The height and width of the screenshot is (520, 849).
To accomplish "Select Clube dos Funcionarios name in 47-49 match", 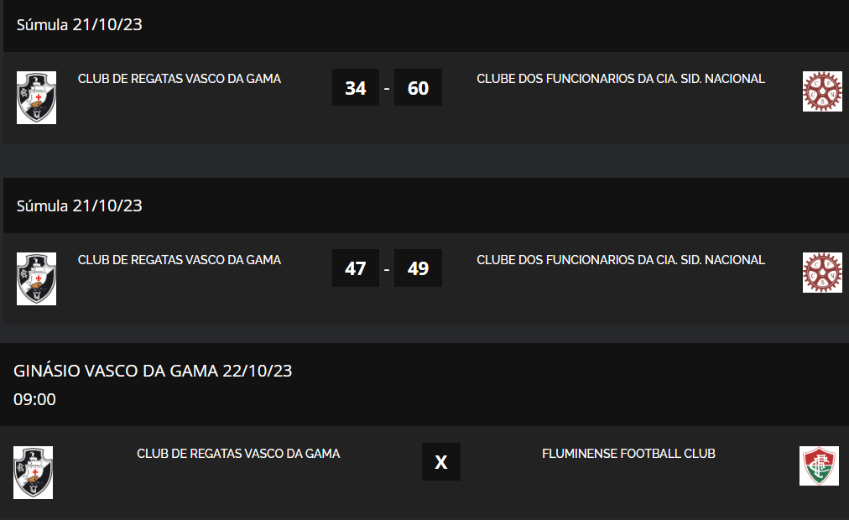I will 621,260.
